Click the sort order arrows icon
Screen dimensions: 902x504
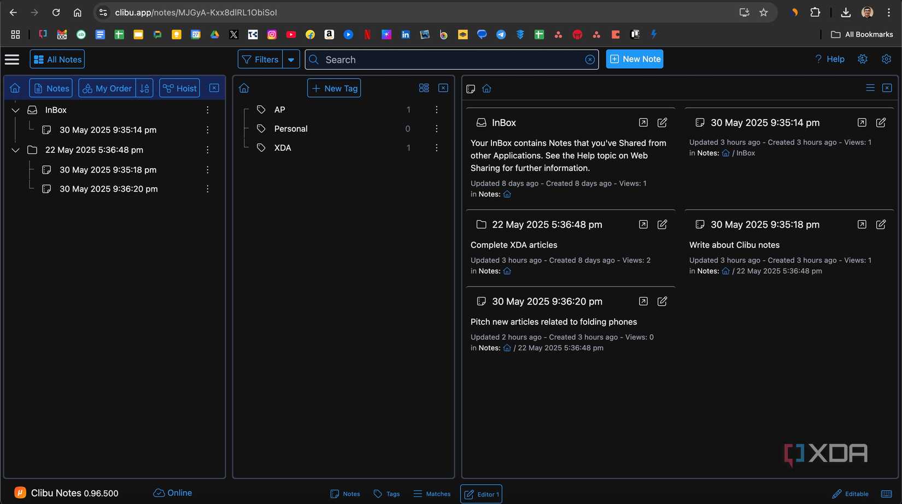pyautogui.click(x=144, y=88)
